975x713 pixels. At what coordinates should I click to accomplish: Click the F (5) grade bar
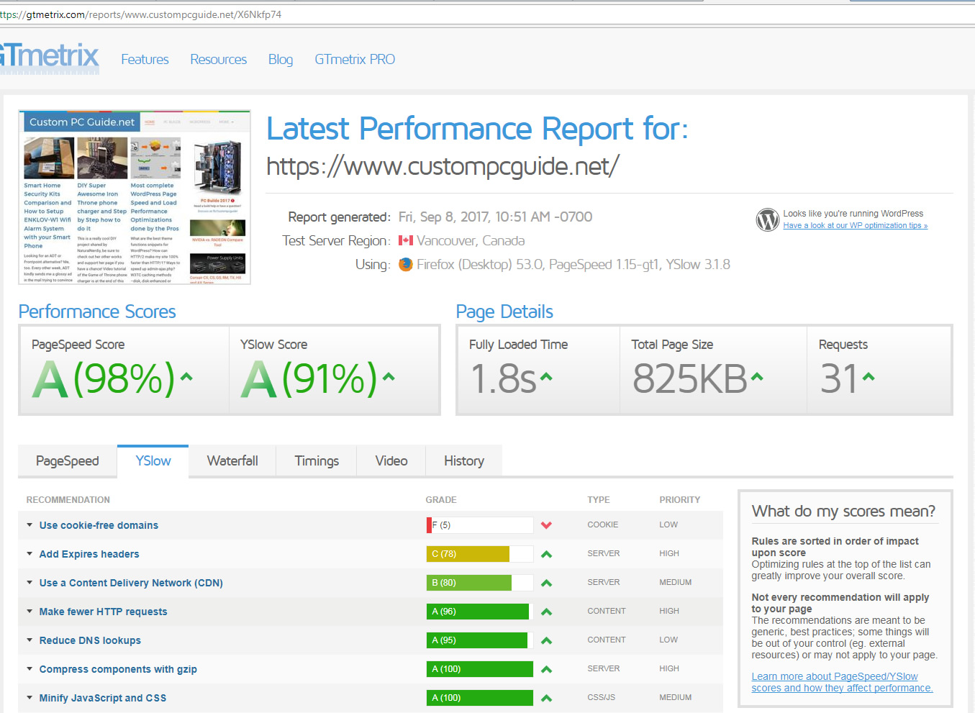(x=480, y=525)
